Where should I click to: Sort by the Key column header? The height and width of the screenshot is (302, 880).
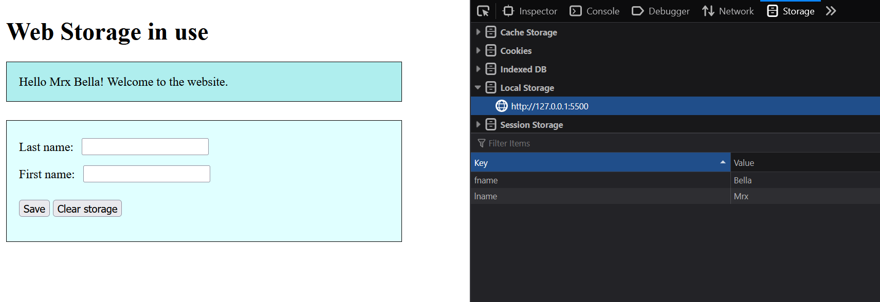(x=596, y=163)
